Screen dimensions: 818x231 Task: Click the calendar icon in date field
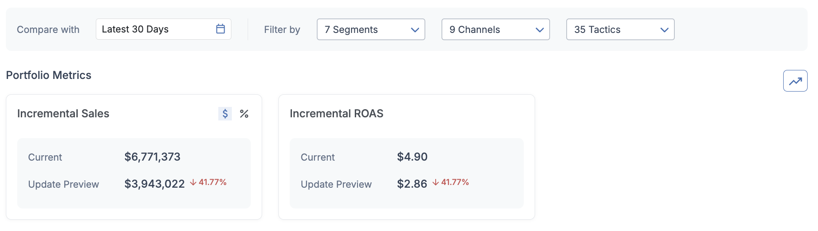(x=221, y=29)
